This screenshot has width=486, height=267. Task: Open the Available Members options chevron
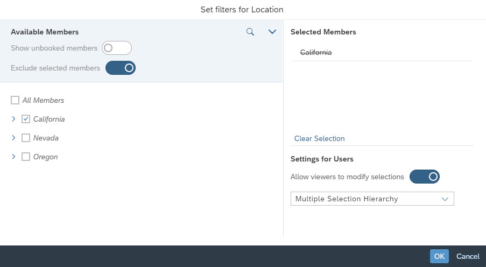click(x=272, y=32)
